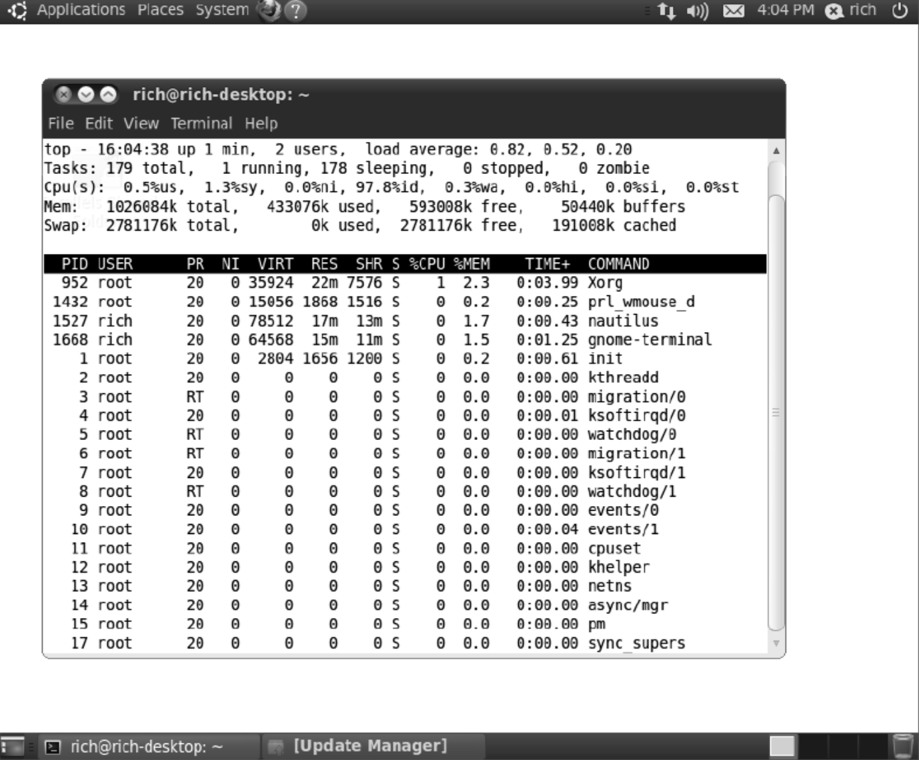Select the workspace switcher first workspace
This screenshot has height=760, width=919.
point(782,747)
